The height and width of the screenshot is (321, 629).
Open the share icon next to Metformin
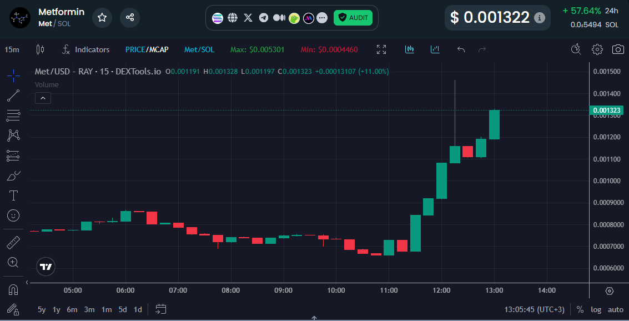point(129,18)
